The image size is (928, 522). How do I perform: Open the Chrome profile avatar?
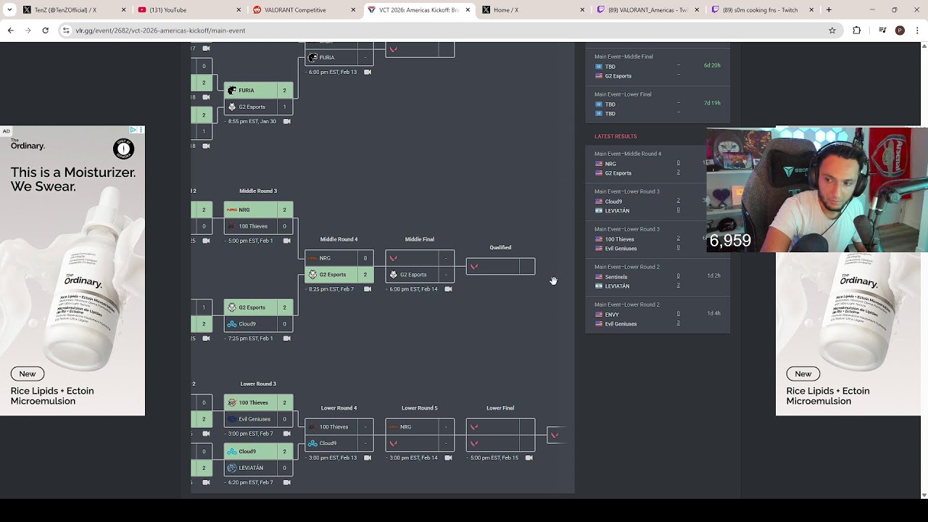tap(900, 30)
